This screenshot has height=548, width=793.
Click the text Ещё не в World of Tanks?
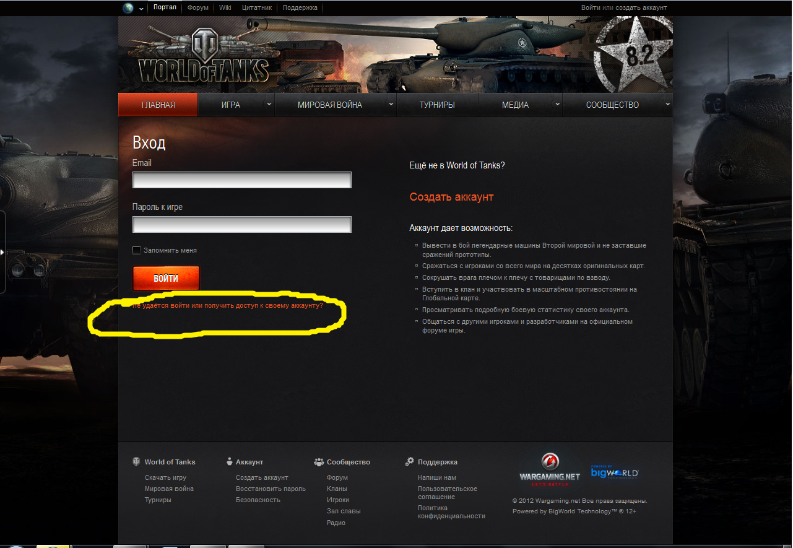click(x=457, y=166)
